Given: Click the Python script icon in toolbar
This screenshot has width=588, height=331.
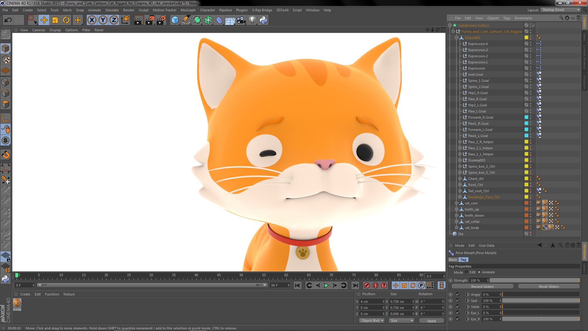Looking at the screenshot, I should point(263,20).
